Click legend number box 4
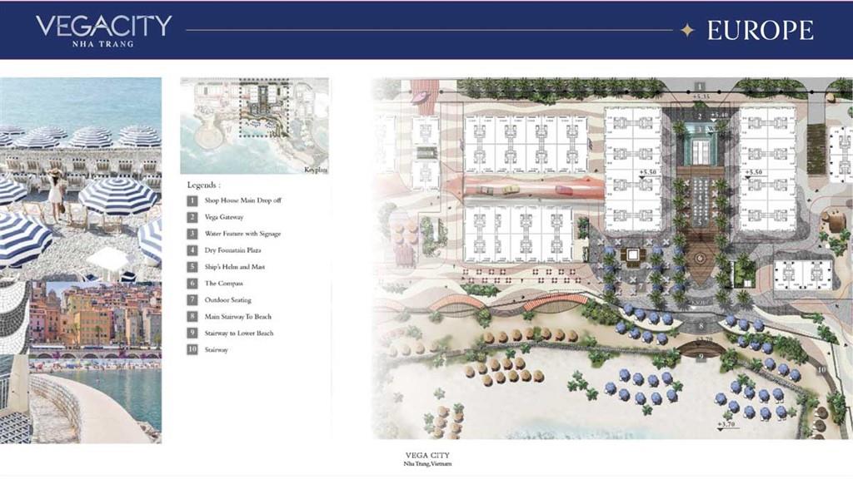 tap(192, 250)
